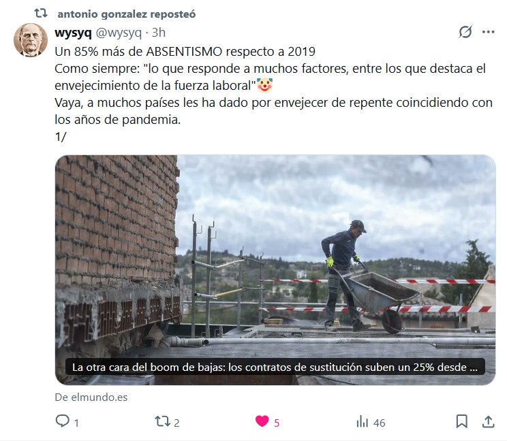Screen dimensions: 507x441
Task: Click the repost arrows icon below post
Action: (x=162, y=421)
